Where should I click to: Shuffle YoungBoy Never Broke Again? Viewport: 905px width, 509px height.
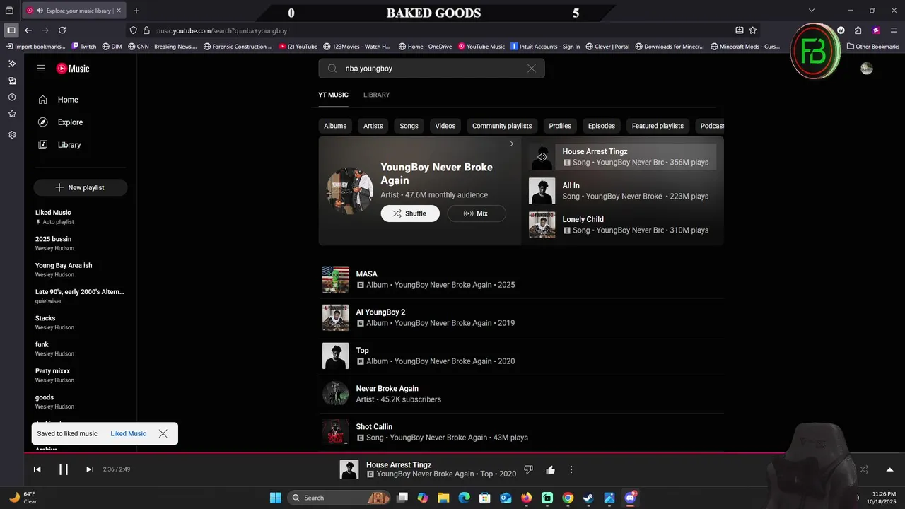click(x=410, y=213)
